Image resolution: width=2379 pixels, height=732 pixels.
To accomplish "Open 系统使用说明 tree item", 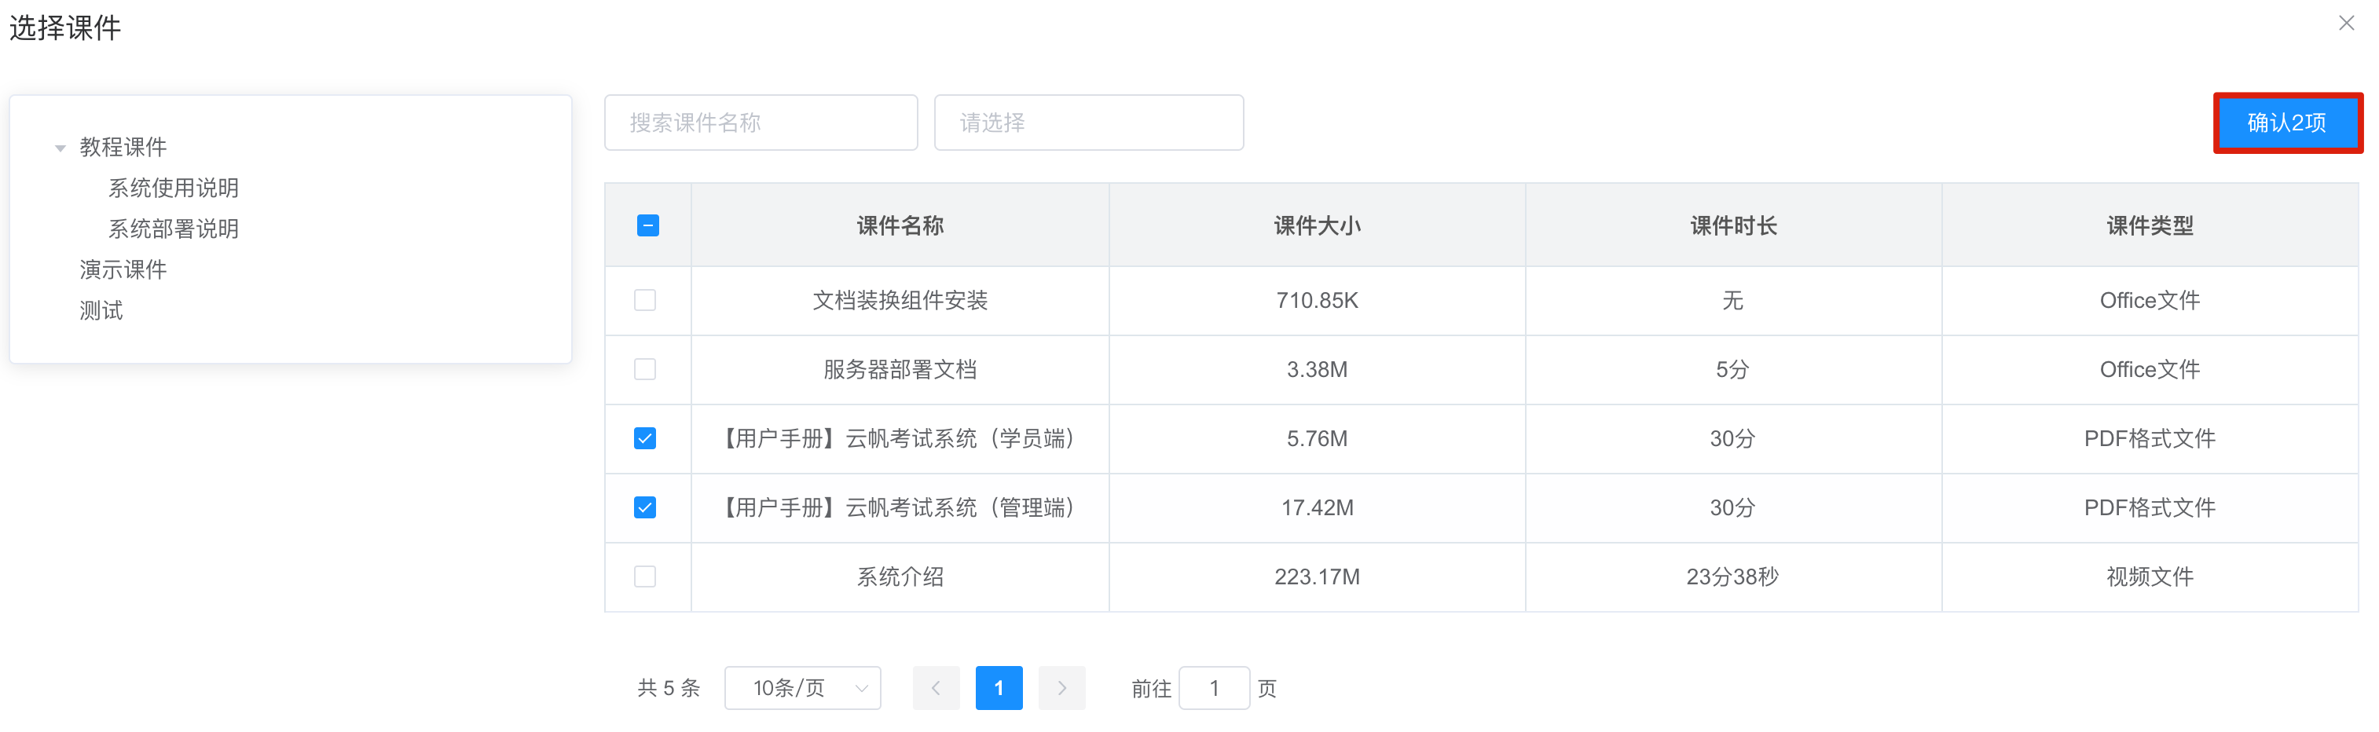I will coord(174,188).
